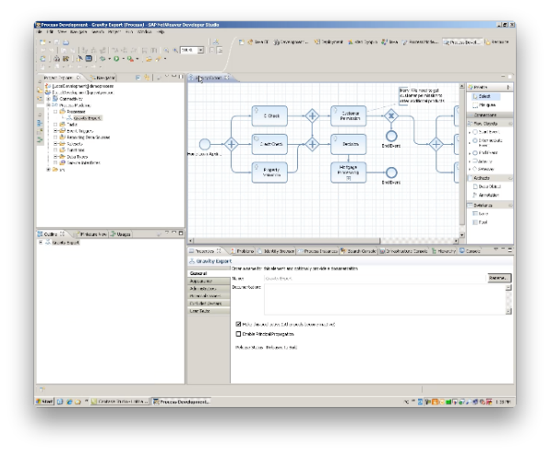Switch to the Web Dynpro perspective
Viewport: 550px width, 454px height.
[363, 42]
